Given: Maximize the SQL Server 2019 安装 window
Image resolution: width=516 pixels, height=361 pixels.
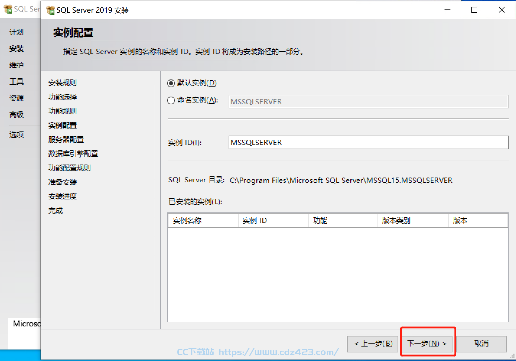Looking at the screenshot, I should tap(474, 10).
